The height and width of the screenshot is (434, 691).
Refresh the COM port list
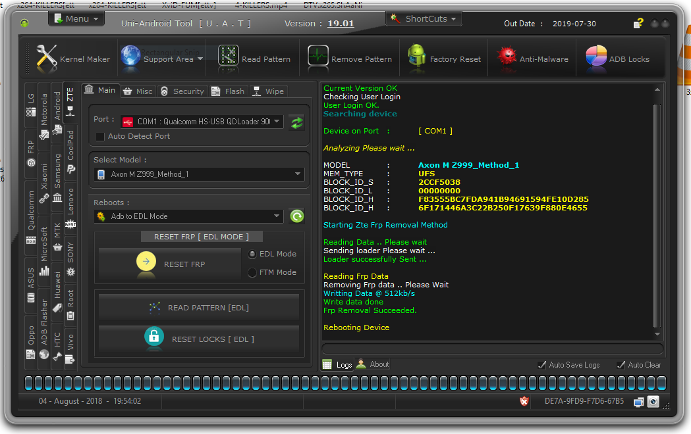[297, 122]
